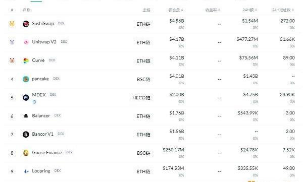Click the Balancer hat logo icon

coord(26,116)
